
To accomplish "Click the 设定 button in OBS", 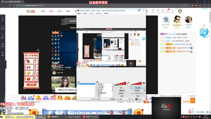I will [x=122, y=88].
